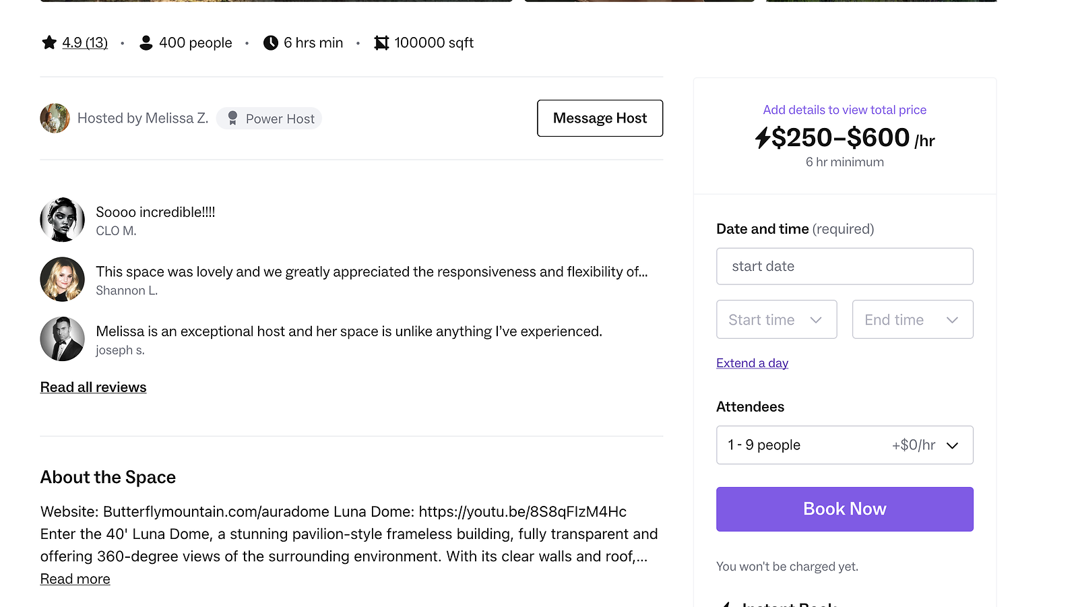Image resolution: width=1078 pixels, height=607 pixels.
Task: Open the Start time dropdown
Action: pos(776,320)
